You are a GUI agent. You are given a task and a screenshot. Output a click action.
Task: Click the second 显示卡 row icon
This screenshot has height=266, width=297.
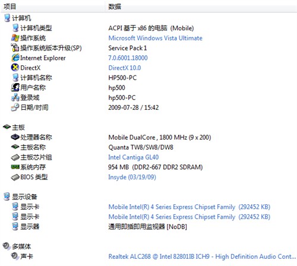[x=15, y=216]
